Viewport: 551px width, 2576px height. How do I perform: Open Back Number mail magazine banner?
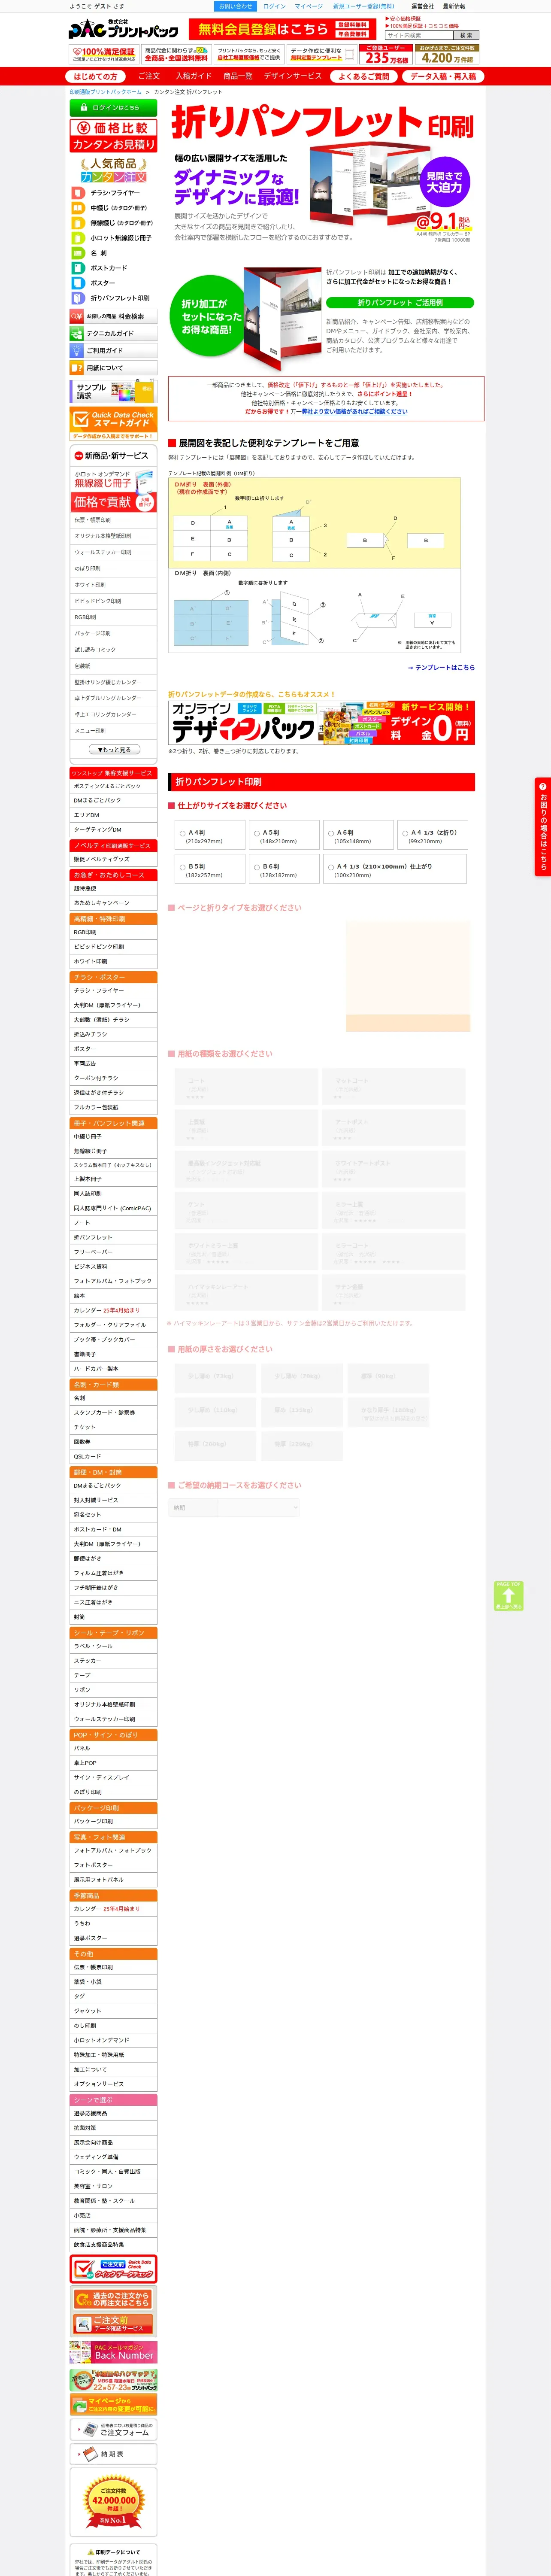tap(113, 2352)
